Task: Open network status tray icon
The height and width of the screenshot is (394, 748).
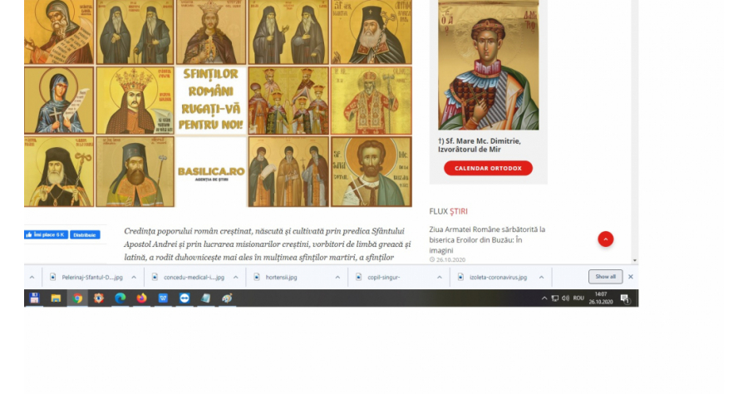Action: [x=555, y=298]
